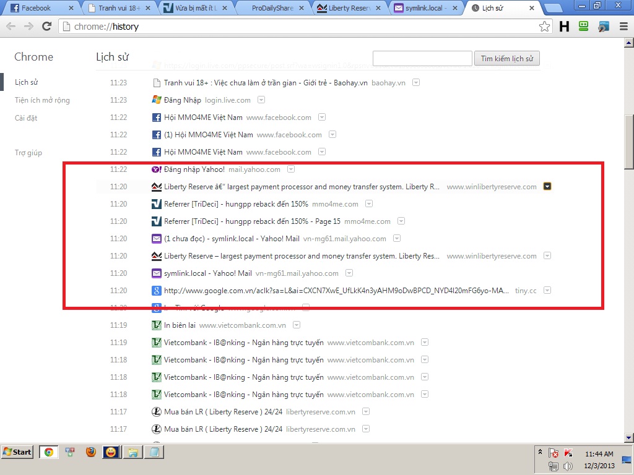
Task: Select Lịch sử in the left sidebar
Action: 26,82
